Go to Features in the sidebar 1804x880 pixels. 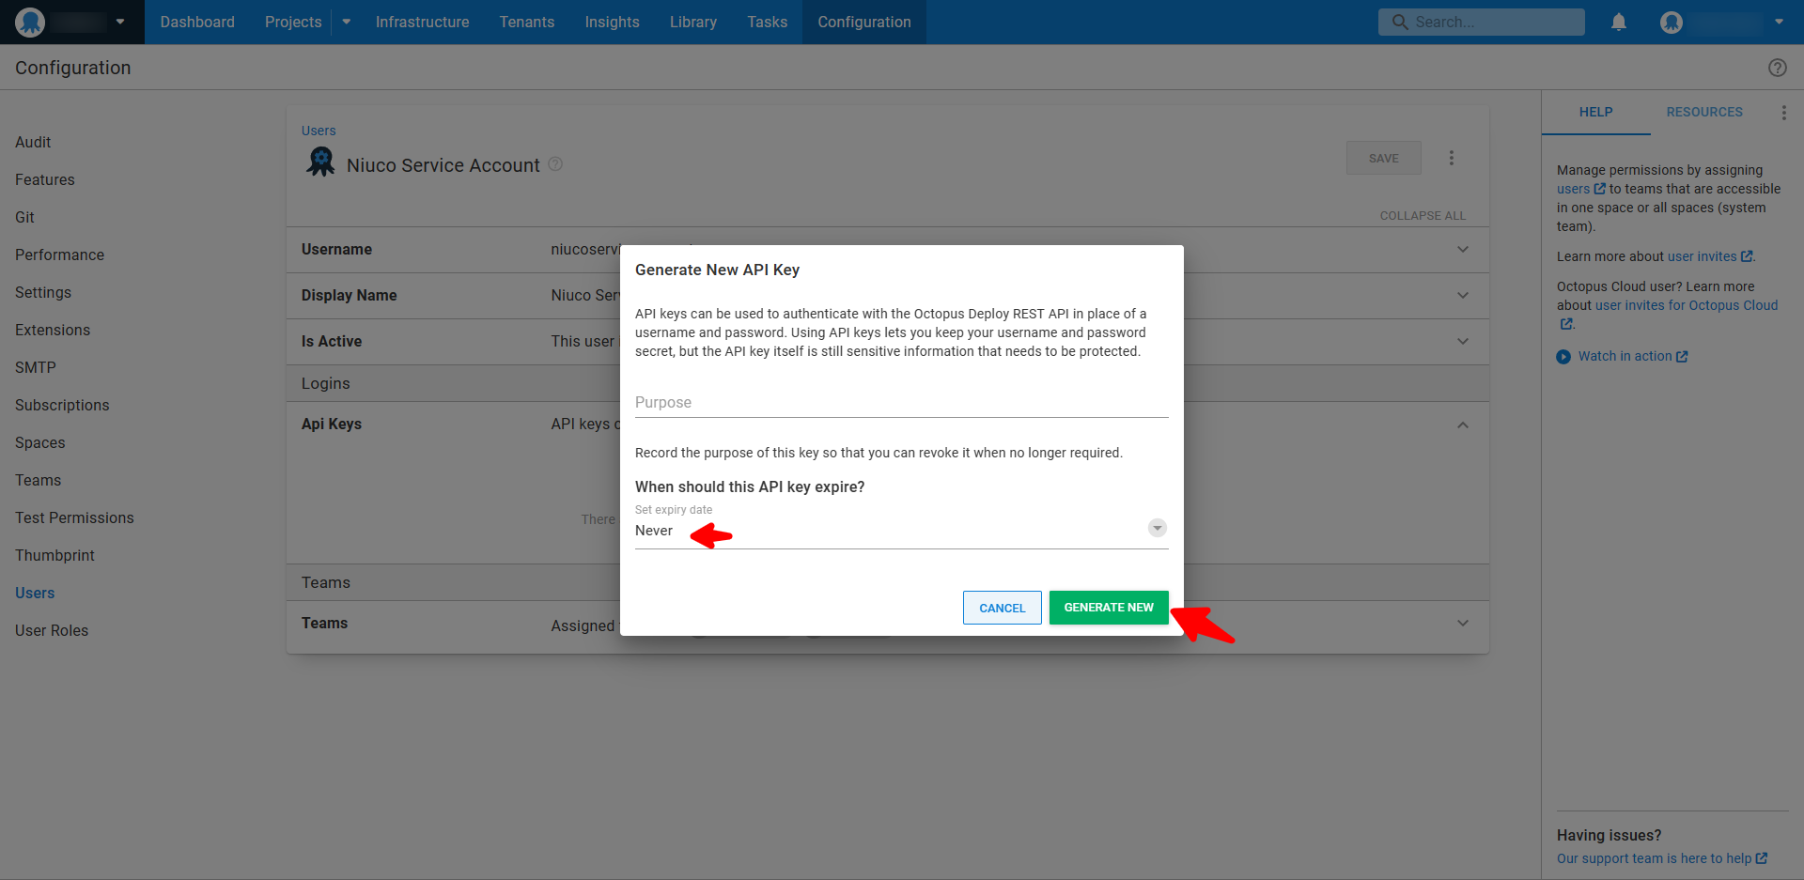44,179
